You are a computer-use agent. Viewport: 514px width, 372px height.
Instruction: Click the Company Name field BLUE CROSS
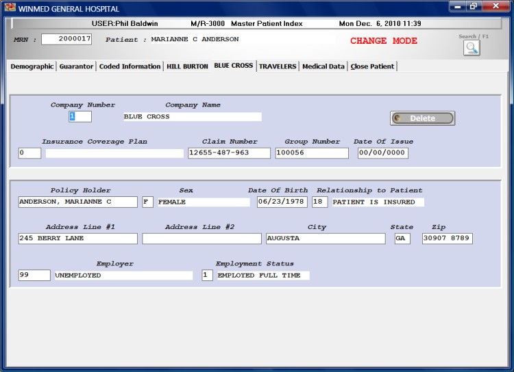coord(193,117)
